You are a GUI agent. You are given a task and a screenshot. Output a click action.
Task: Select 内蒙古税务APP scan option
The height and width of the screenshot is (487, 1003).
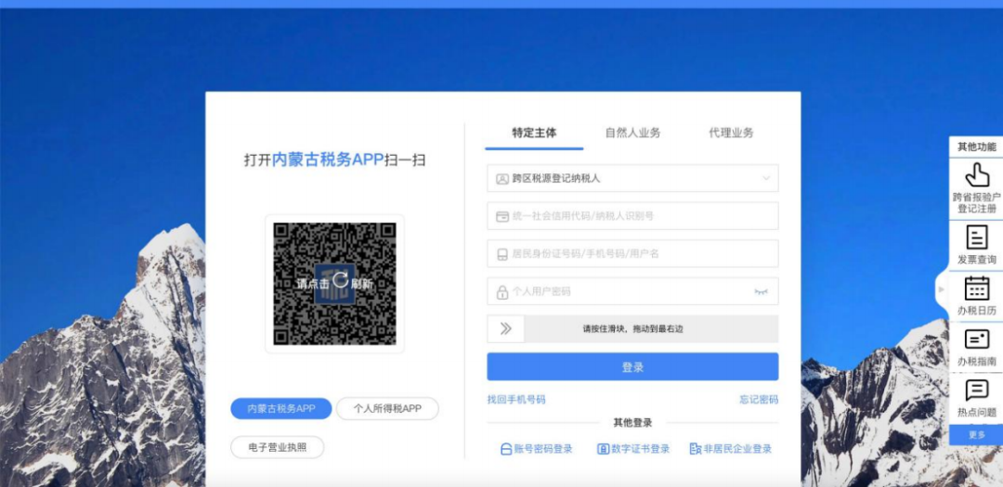coord(281,408)
